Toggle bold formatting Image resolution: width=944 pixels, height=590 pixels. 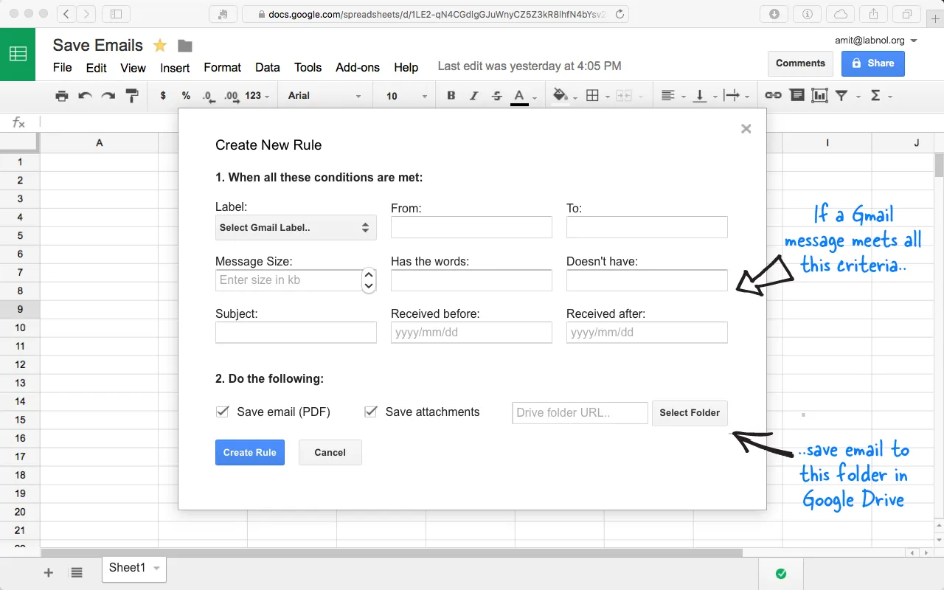click(451, 95)
